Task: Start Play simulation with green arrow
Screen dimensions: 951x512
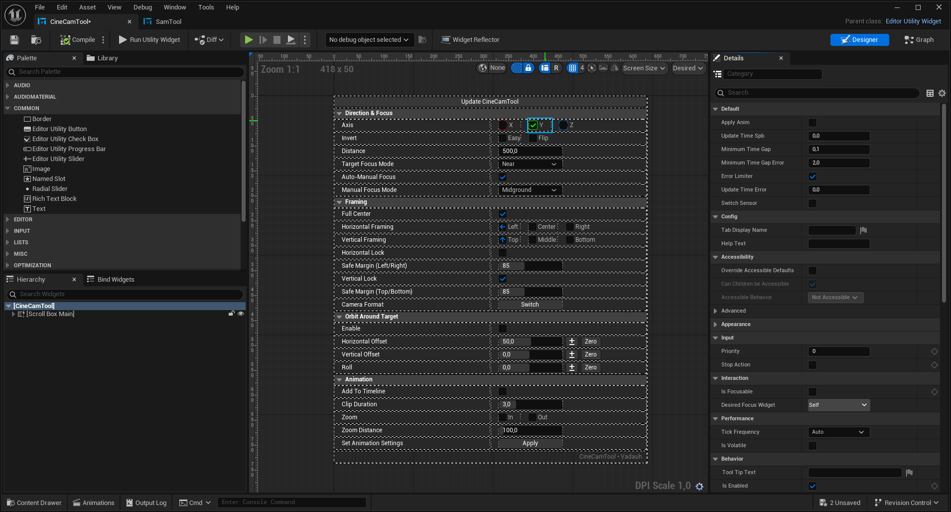Action: point(249,40)
